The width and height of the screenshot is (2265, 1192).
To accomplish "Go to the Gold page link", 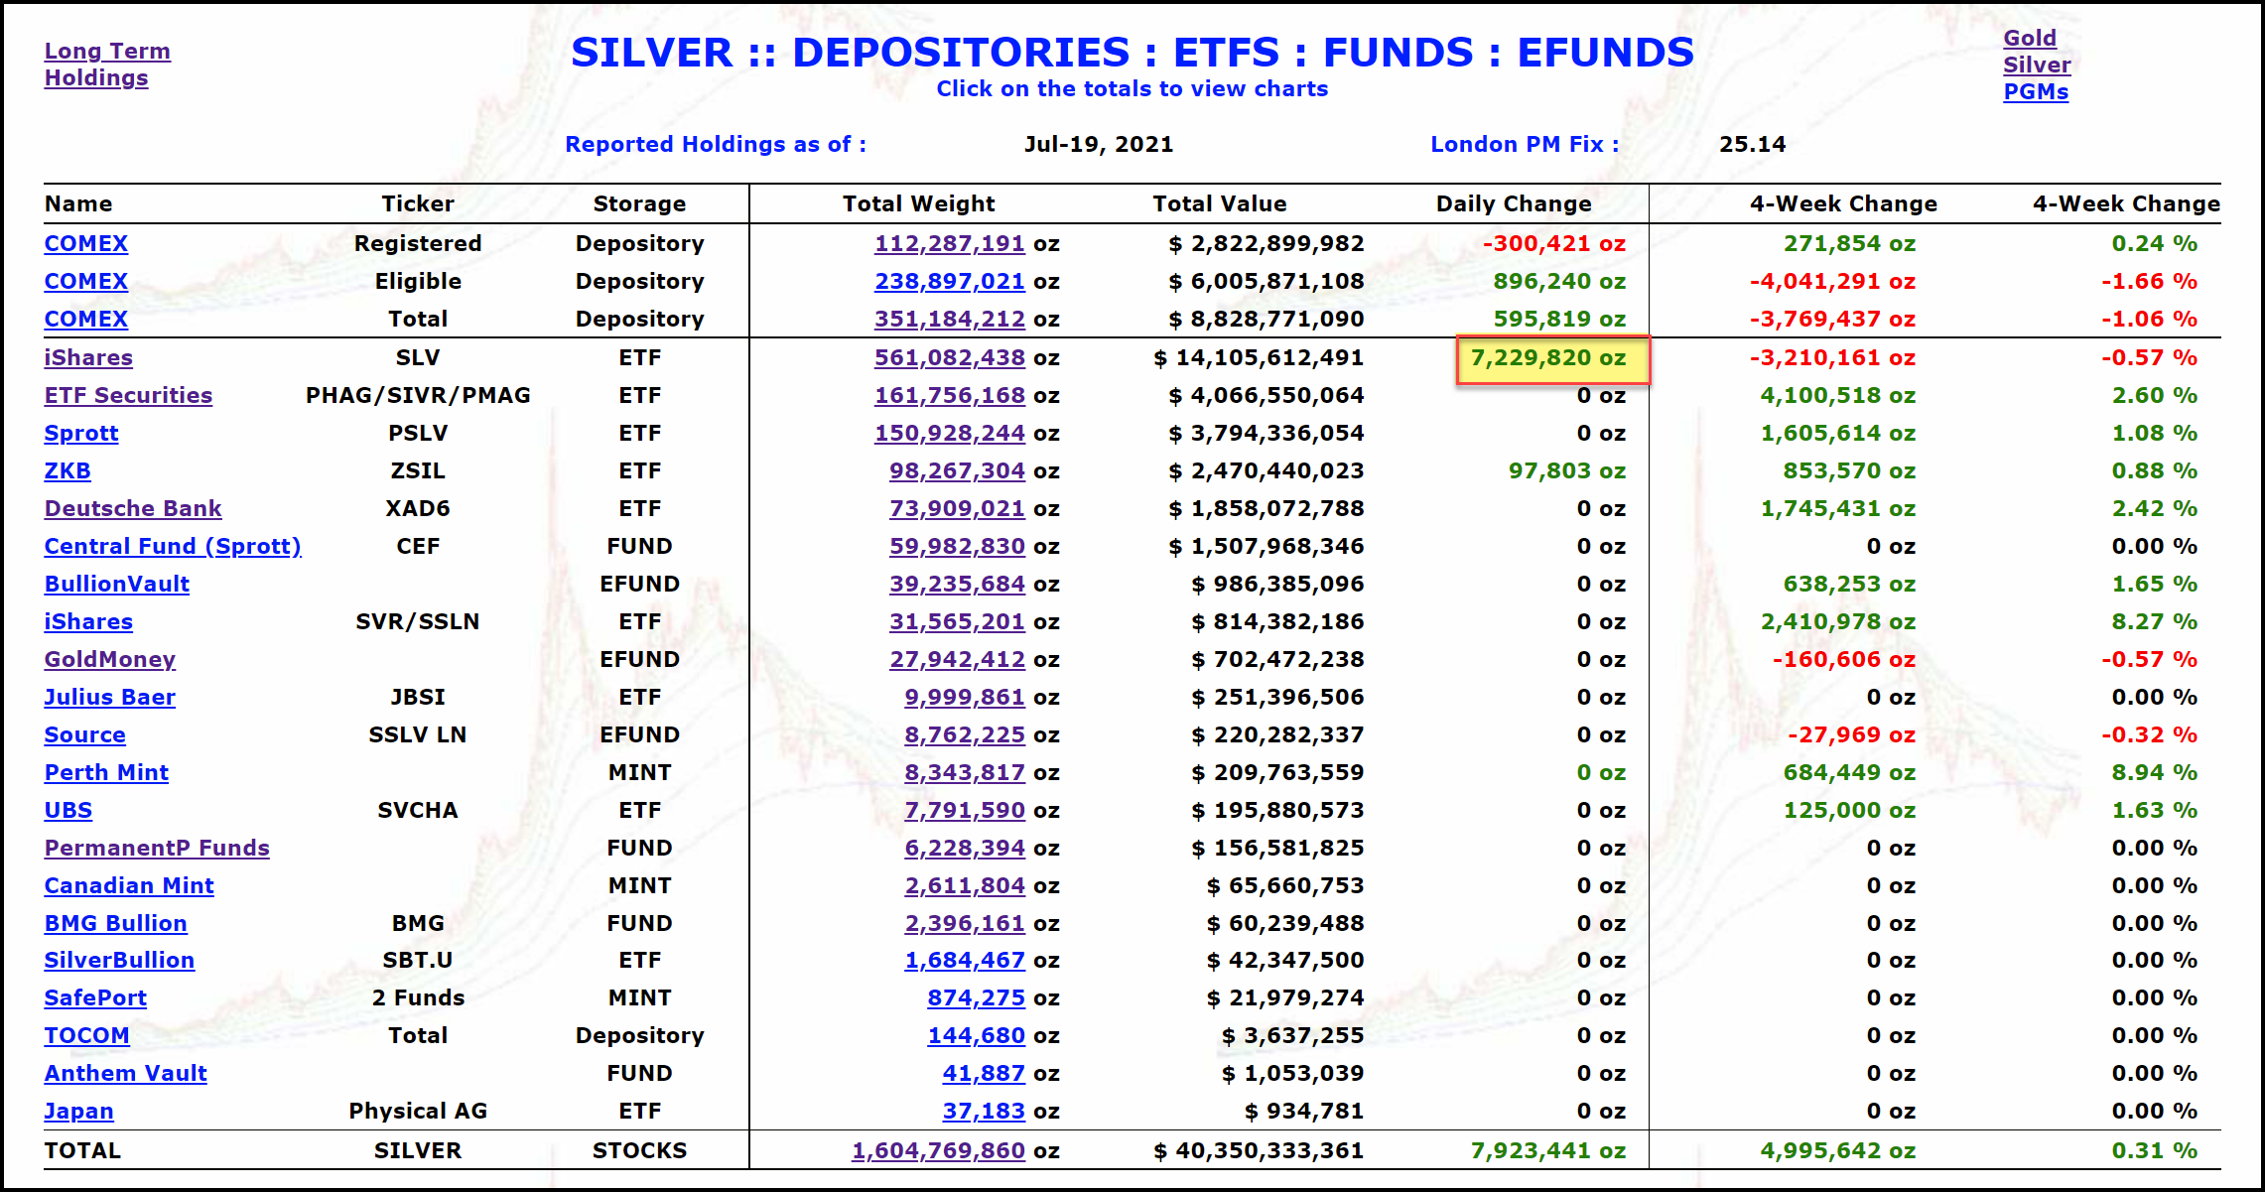I will [2029, 38].
